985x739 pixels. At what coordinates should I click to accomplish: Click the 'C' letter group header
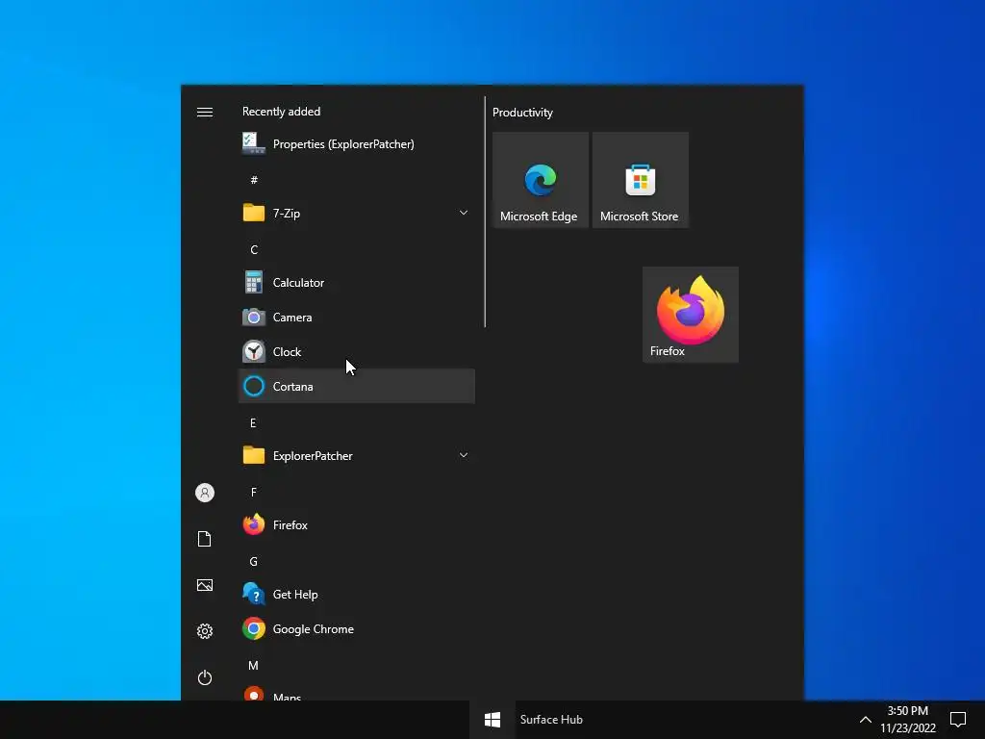click(x=254, y=249)
